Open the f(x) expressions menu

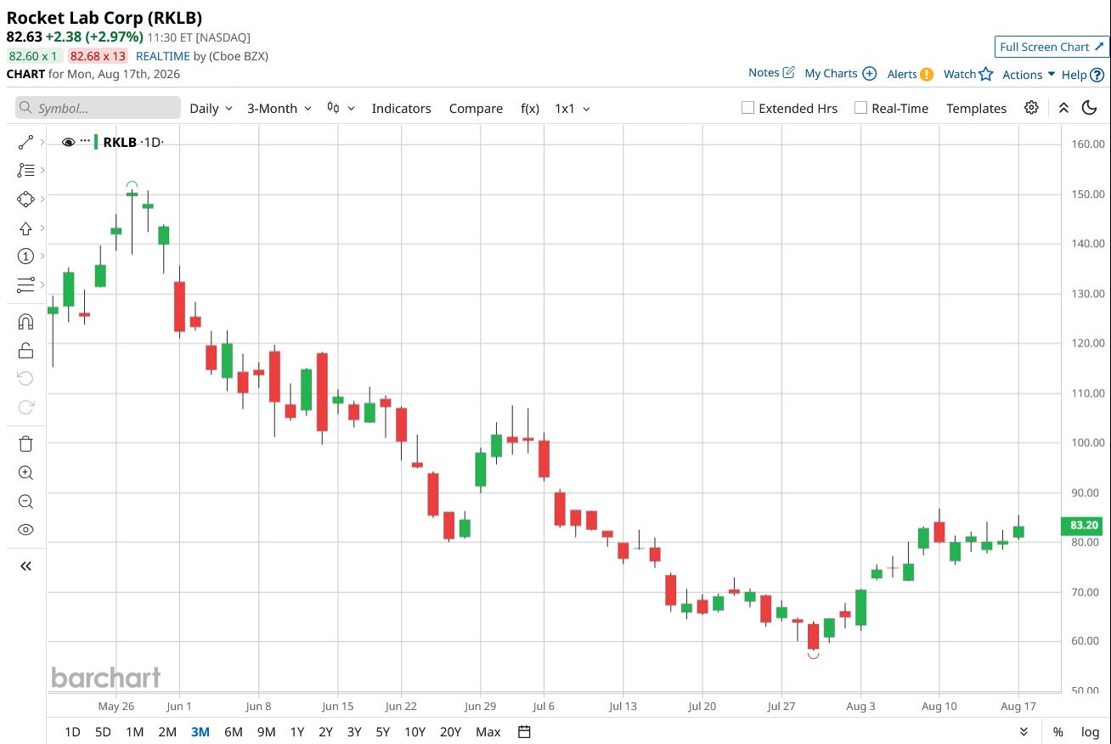pyautogui.click(x=530, y=108)
